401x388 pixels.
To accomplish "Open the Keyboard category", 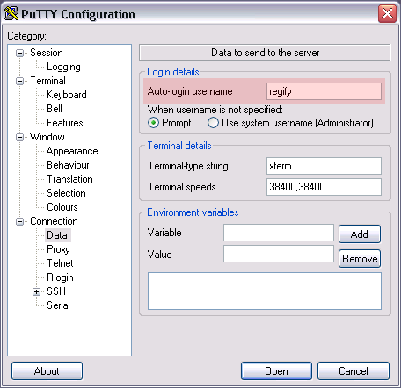I will point(67,95).
